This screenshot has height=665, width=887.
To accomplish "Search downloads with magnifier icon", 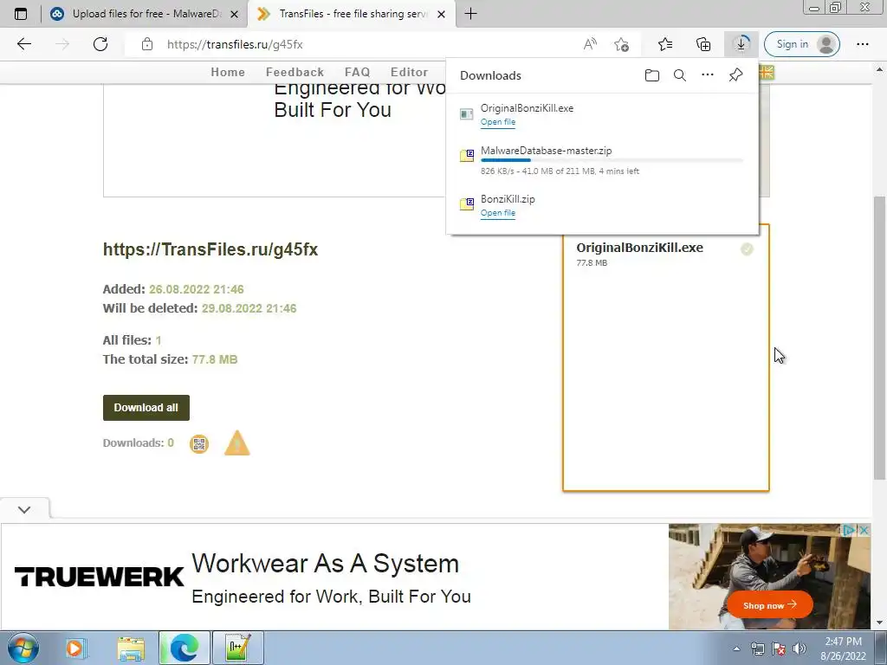I will [x=680, y=75].
